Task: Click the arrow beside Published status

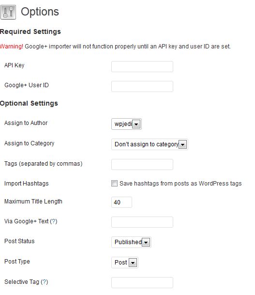Action: 146,242
